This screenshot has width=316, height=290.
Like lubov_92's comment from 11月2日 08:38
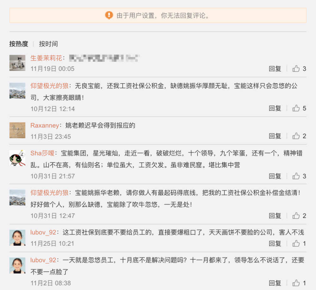296,283
